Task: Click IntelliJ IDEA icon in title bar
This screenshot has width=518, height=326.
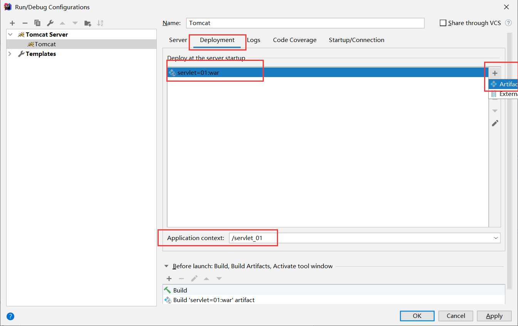Action: coord(8,7)
